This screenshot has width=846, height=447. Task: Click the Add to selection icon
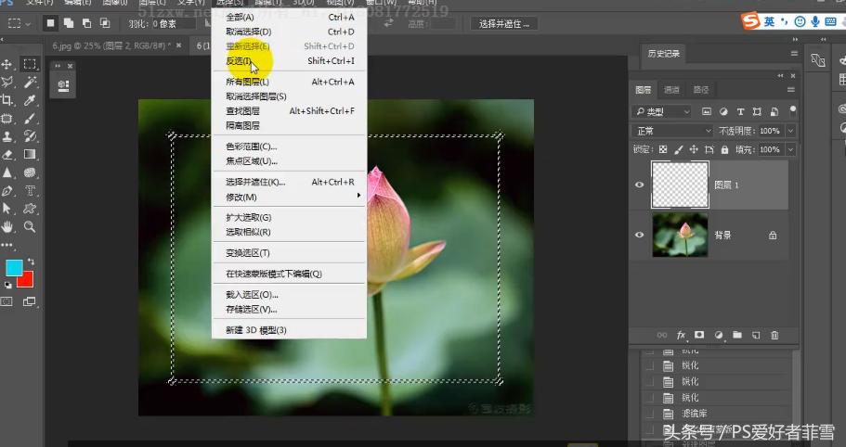pos(69,23)
